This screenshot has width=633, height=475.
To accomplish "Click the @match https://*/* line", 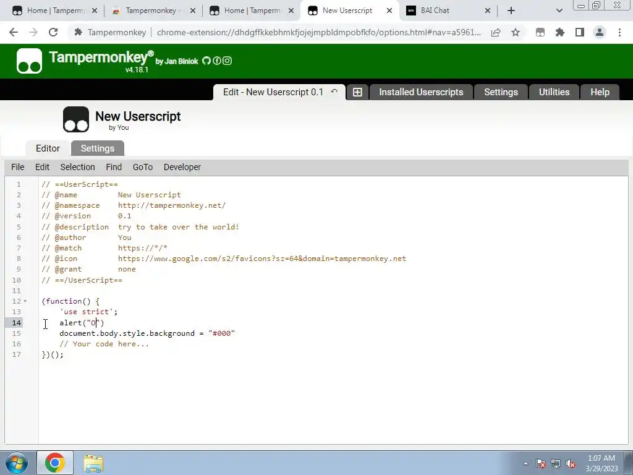I will click(104, 248).
